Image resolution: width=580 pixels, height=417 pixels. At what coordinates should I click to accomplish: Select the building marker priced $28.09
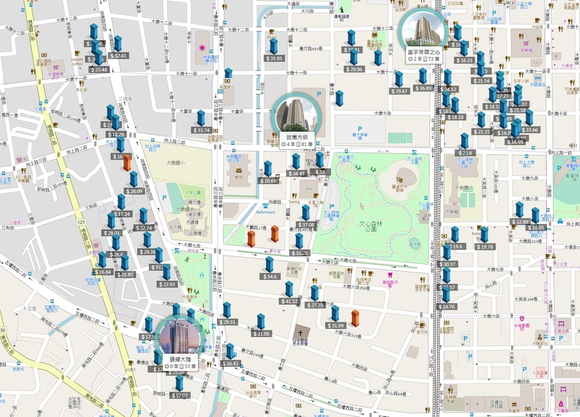pyautogui.click(x=133, y=179)
